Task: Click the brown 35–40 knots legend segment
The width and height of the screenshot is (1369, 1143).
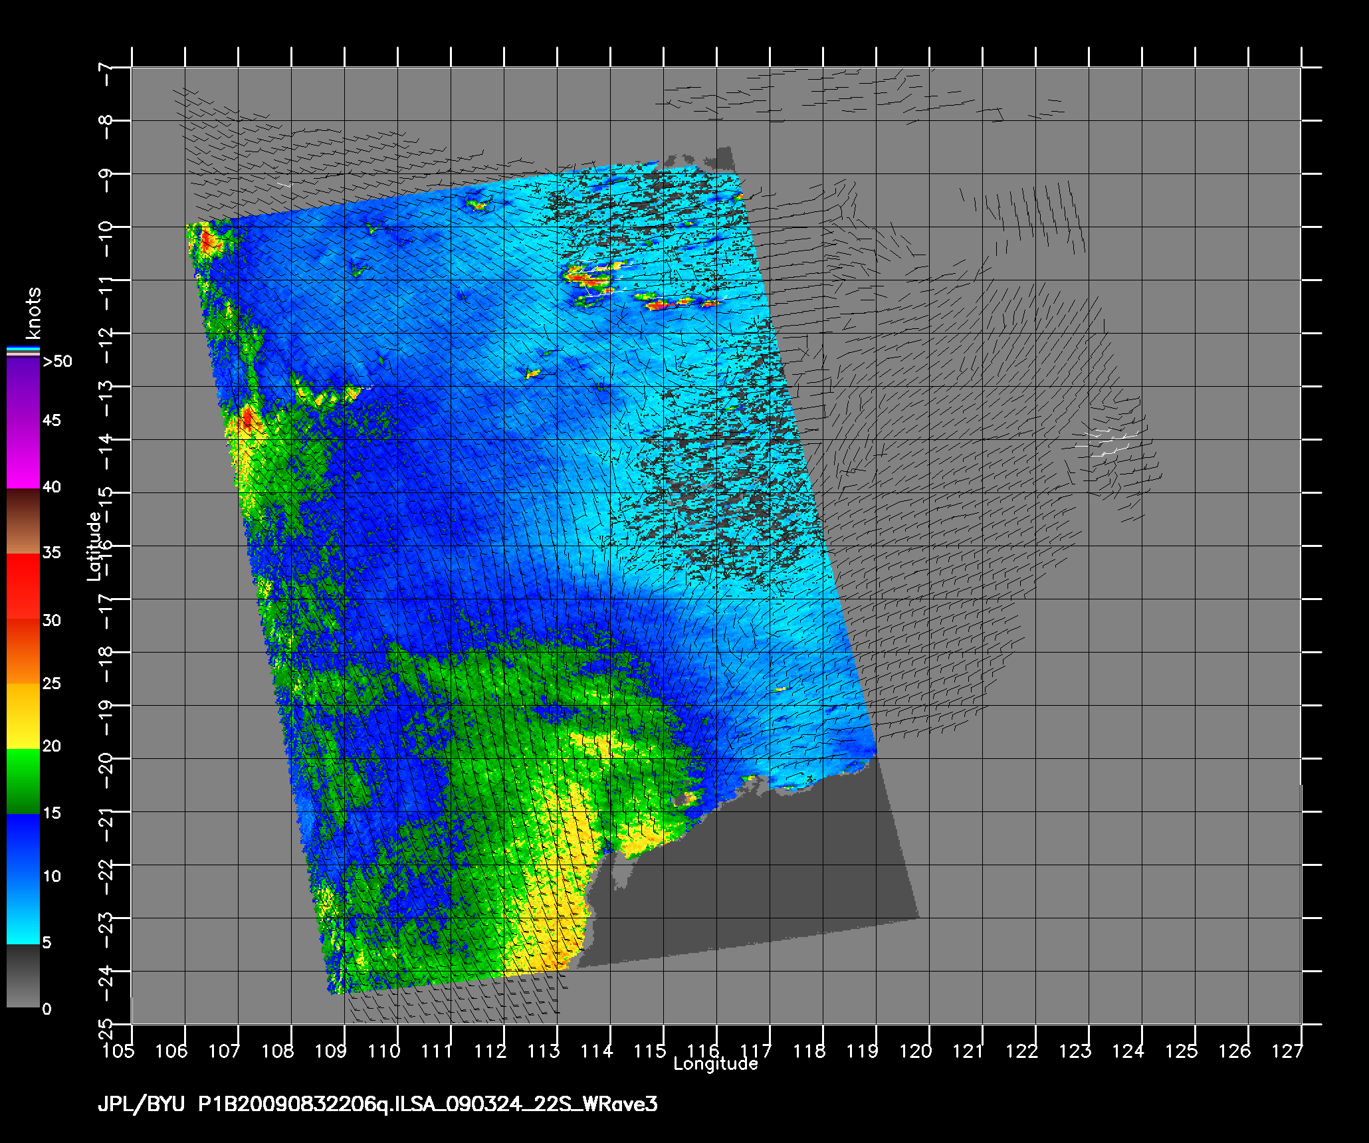Action: point(23,522)
